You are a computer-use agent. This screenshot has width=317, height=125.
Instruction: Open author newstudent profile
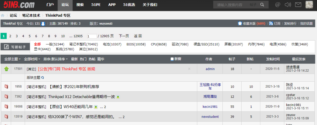pos(210,117)
